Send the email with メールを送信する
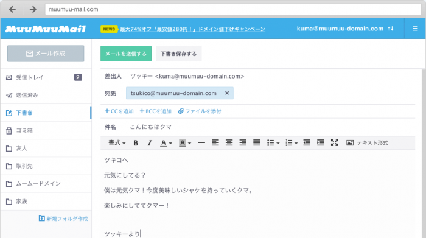This screenshot has width=426, height=238. (x=126, y=54)
